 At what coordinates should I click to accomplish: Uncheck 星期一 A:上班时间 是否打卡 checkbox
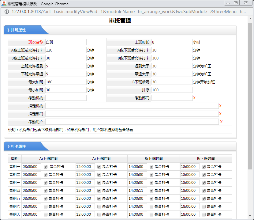[46, 167]
